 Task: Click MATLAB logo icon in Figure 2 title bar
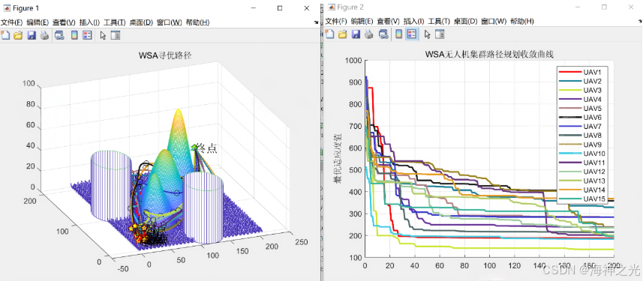click(x=332, y=7)
